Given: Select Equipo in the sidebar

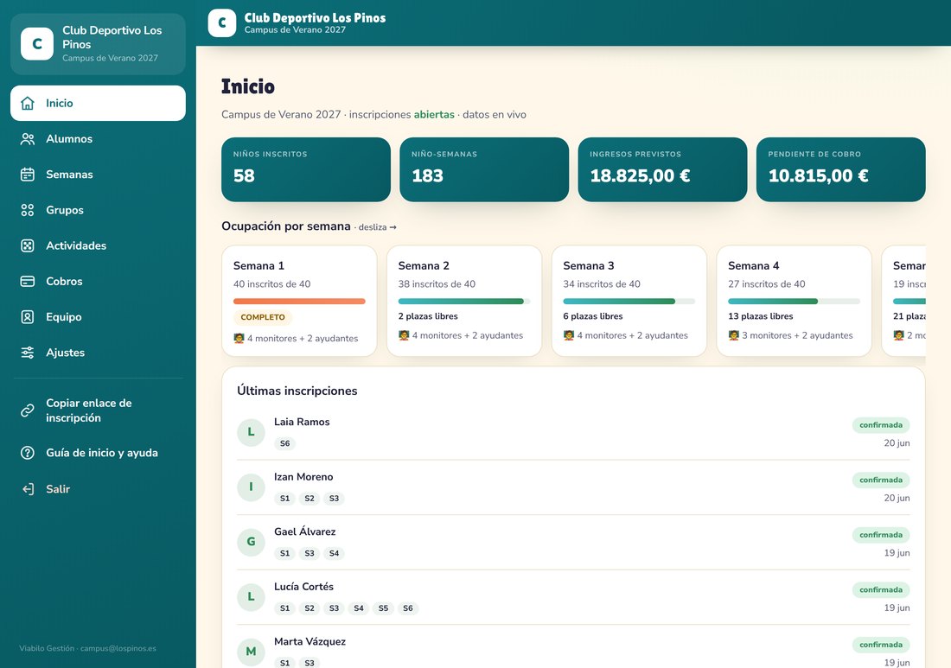Looking at the screenshot, I should coord(99,317).
